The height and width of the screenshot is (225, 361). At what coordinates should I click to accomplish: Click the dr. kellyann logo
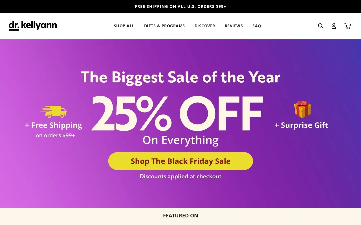click(x=33, y=26)
